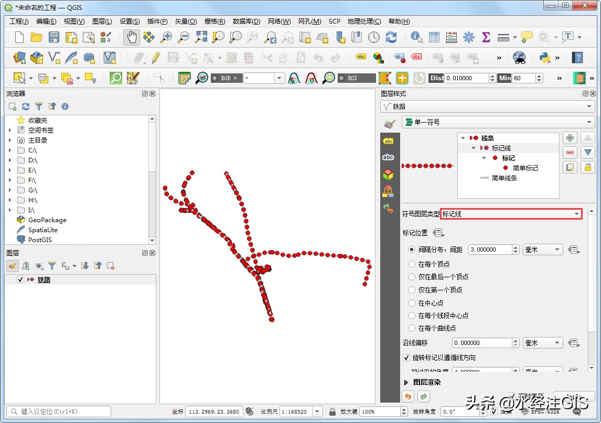
Task: Click the Statistical Summary sigma icon
Action: (486, 37)
